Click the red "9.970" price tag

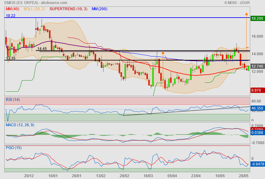(257, 90)
